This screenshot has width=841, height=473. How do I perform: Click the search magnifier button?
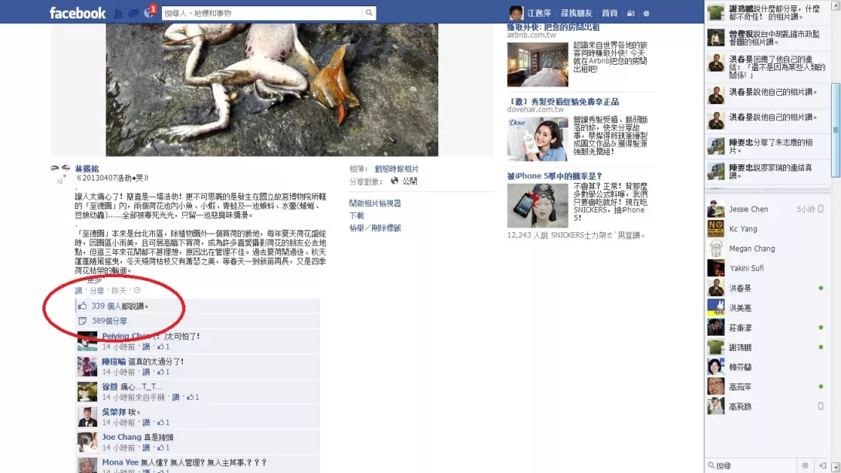point(369,13)
